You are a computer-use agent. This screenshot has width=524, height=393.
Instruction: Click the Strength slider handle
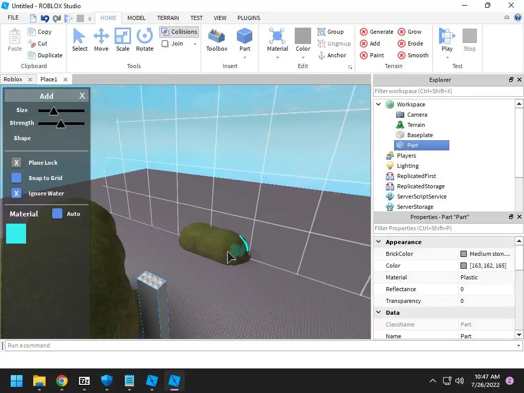coord(60,124)
